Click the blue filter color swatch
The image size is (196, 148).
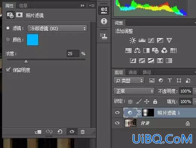[33, 40]
